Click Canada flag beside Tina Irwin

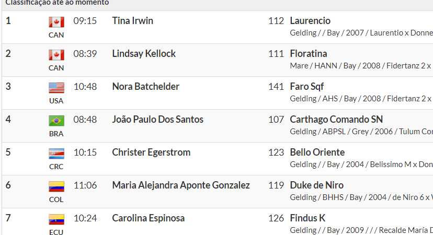coord(56,22)
